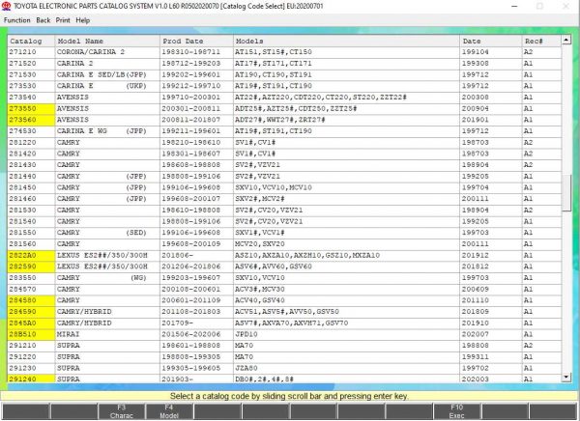Click models cell JPD10
The width and height of the screenshot is (580, 421).
pos(246,334)
